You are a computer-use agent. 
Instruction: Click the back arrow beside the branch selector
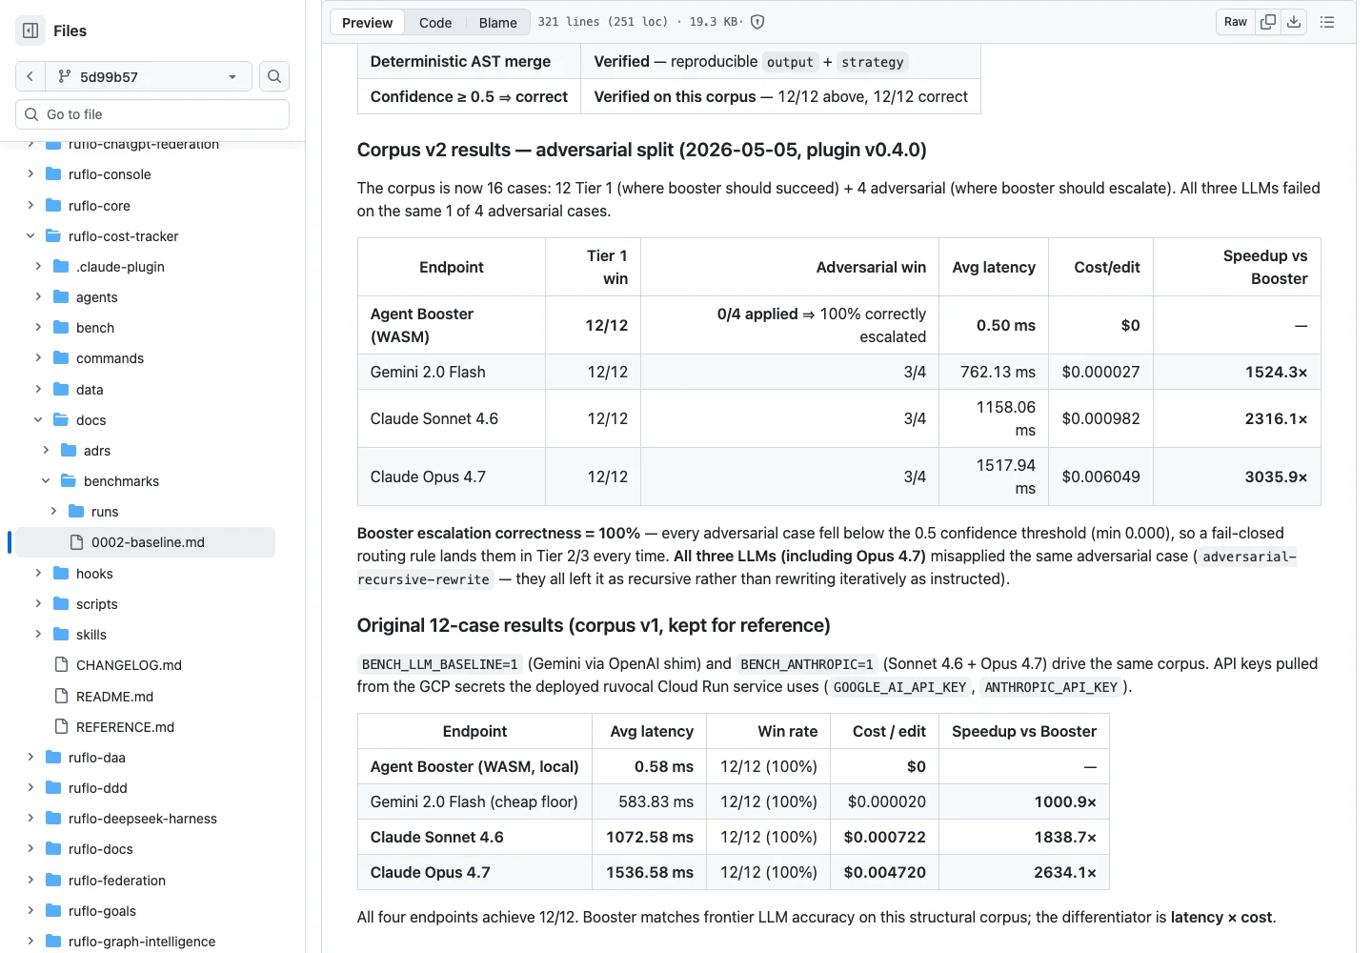point(30,76)
